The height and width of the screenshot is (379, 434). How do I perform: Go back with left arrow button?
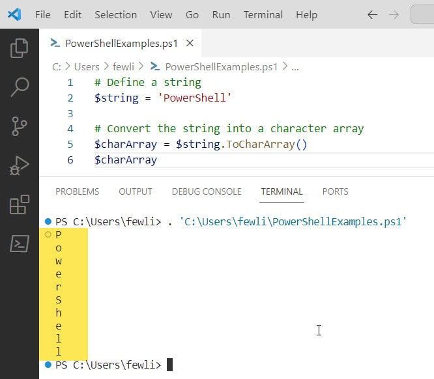click(x=372, y=15)
